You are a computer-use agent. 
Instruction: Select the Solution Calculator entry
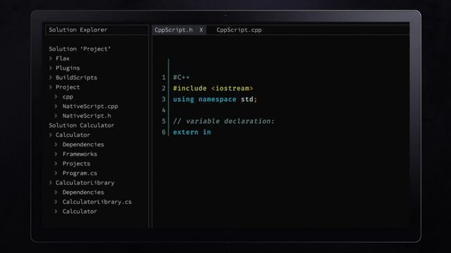click(82, 125)
